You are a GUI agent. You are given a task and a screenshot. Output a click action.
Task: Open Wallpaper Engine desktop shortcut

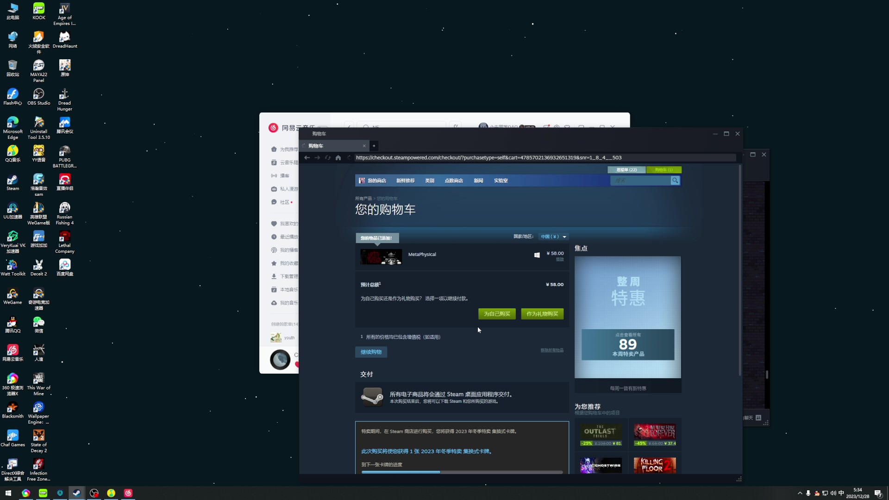click(x=38, y=413)
